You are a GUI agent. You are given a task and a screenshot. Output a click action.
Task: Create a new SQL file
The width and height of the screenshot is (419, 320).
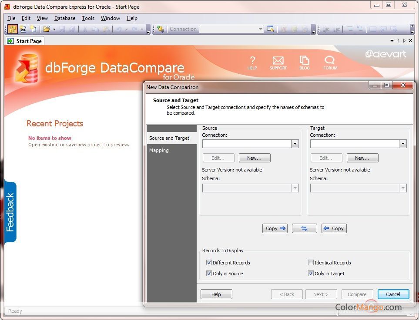22,29
